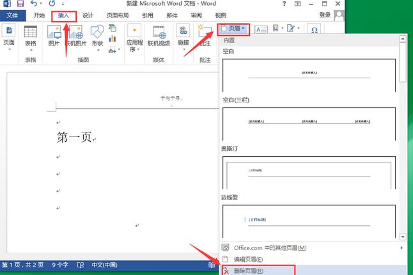413x275 pixels.
Task: Click the 登录 sign-in link
Action: tap(325, 15)
